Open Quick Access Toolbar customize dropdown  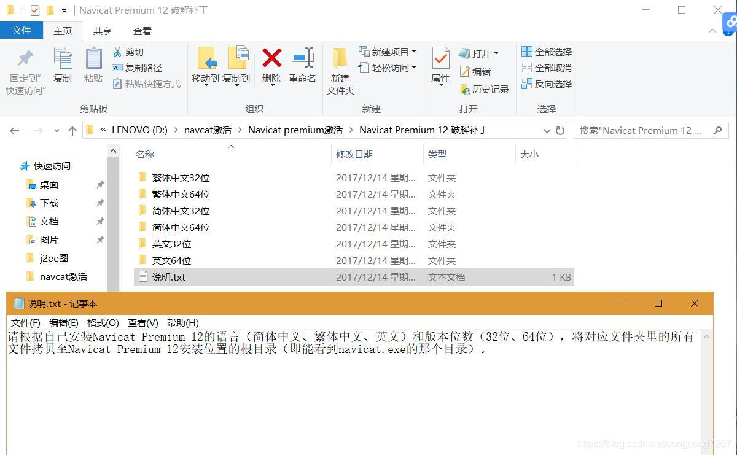click(x=64, y=11)
